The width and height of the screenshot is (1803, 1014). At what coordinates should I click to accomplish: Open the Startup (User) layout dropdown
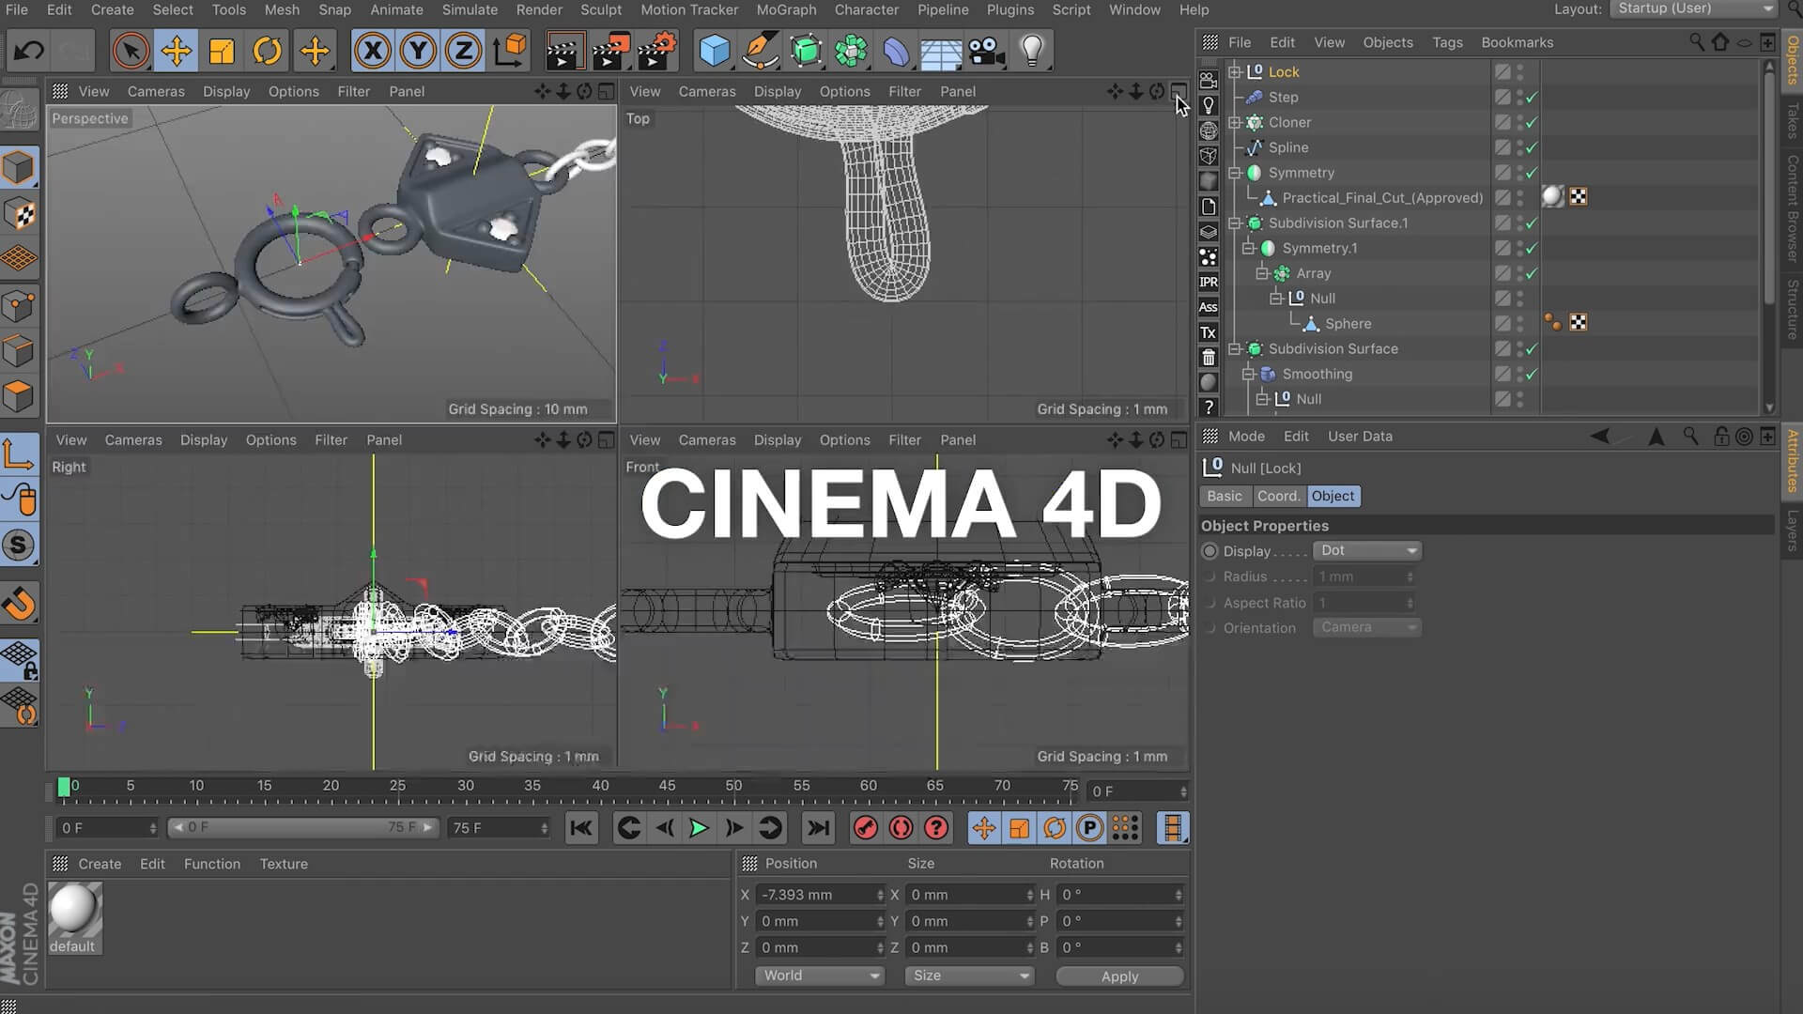point(1694,8)
